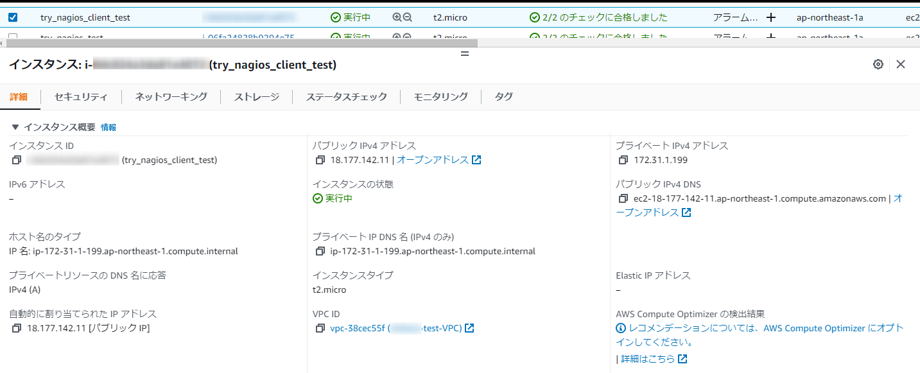Viewport: 920px width, 373px height.
Task: Close the instance details panel
Action: (x=901, y=64)
